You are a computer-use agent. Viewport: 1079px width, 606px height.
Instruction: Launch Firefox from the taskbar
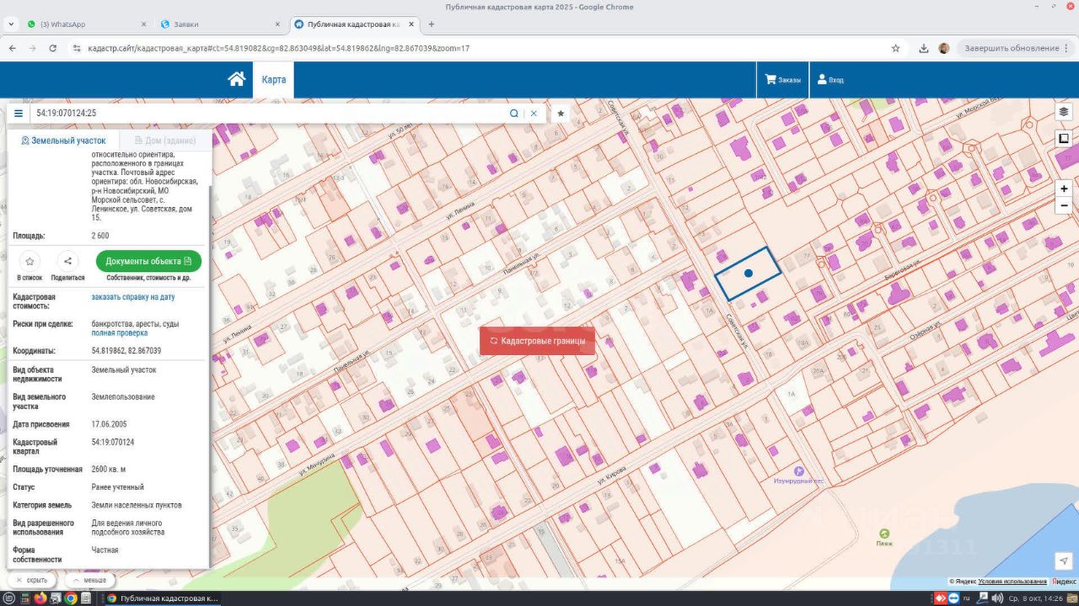40,598
